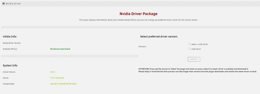Click the 'Installed GPU(s):' label
The width and height of the screenshot is (260, 94).
pos(10,49)
